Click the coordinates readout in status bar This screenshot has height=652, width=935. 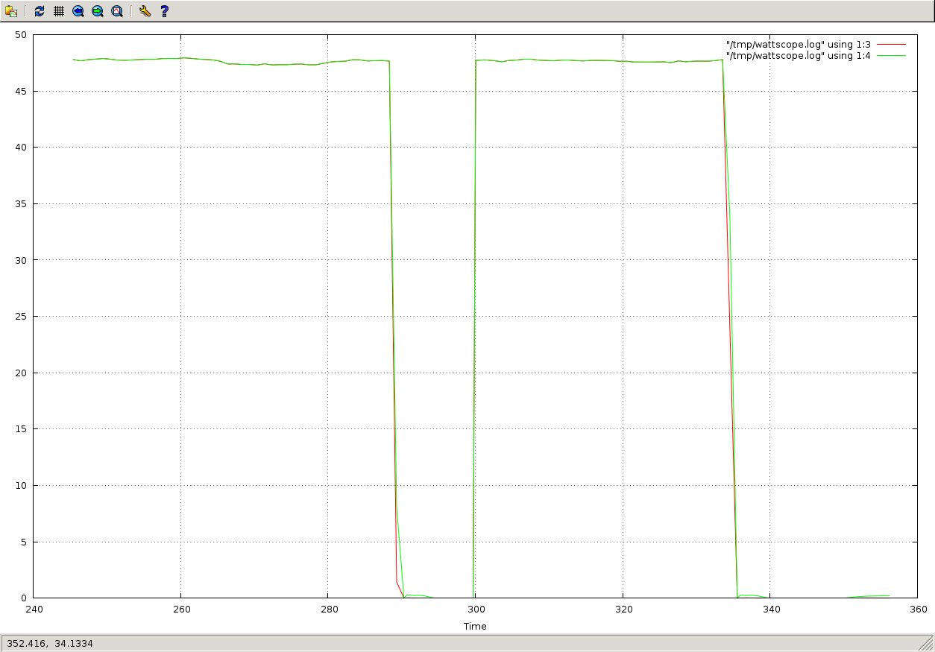[x=51, y=642]
